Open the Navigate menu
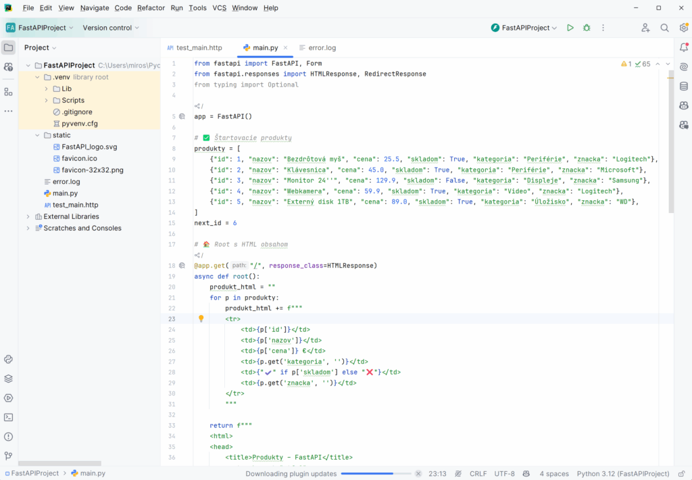The width and height of the screenshot is (692, 480). click(x=95, y=8)
